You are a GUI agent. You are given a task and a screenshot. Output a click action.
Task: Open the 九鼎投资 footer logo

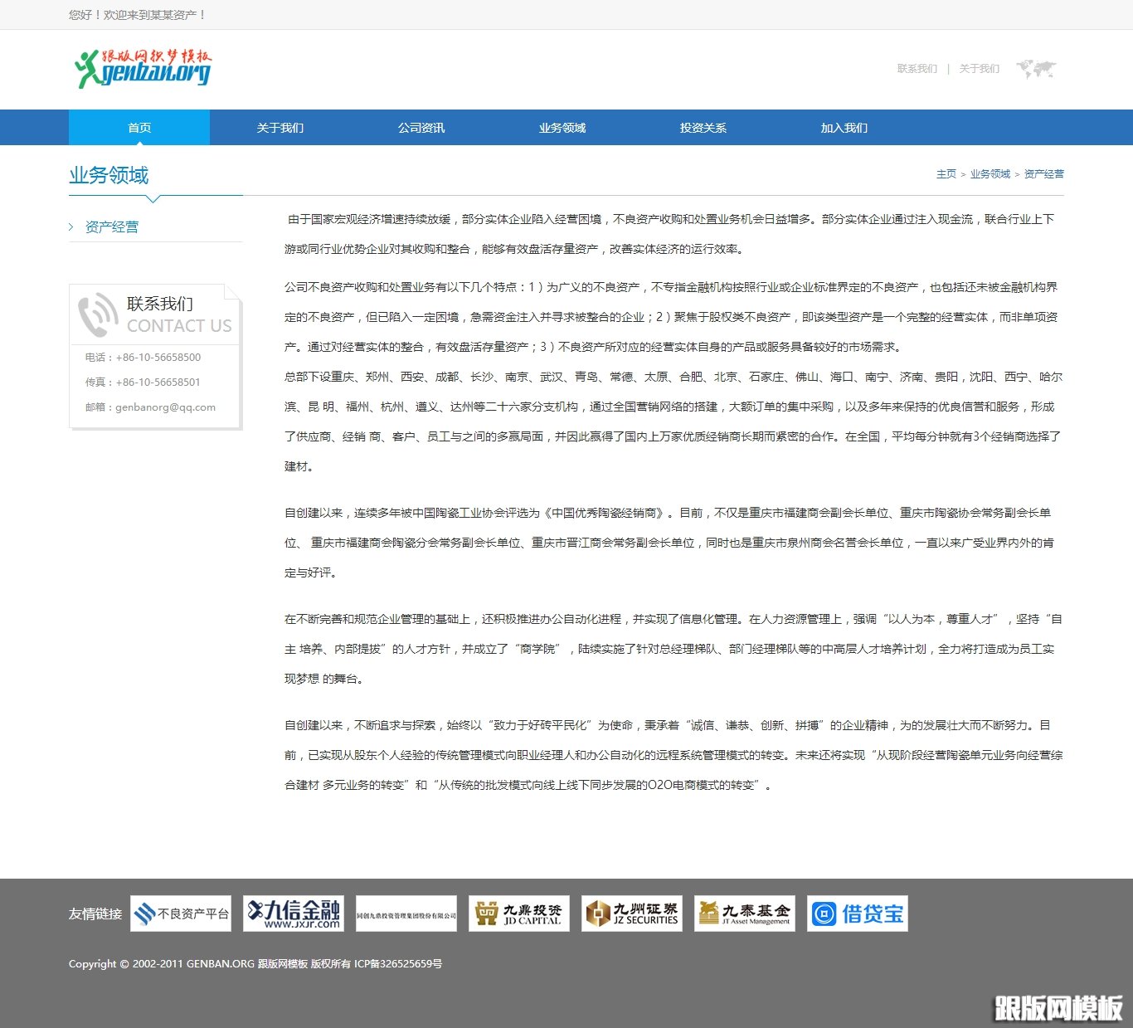519,913
